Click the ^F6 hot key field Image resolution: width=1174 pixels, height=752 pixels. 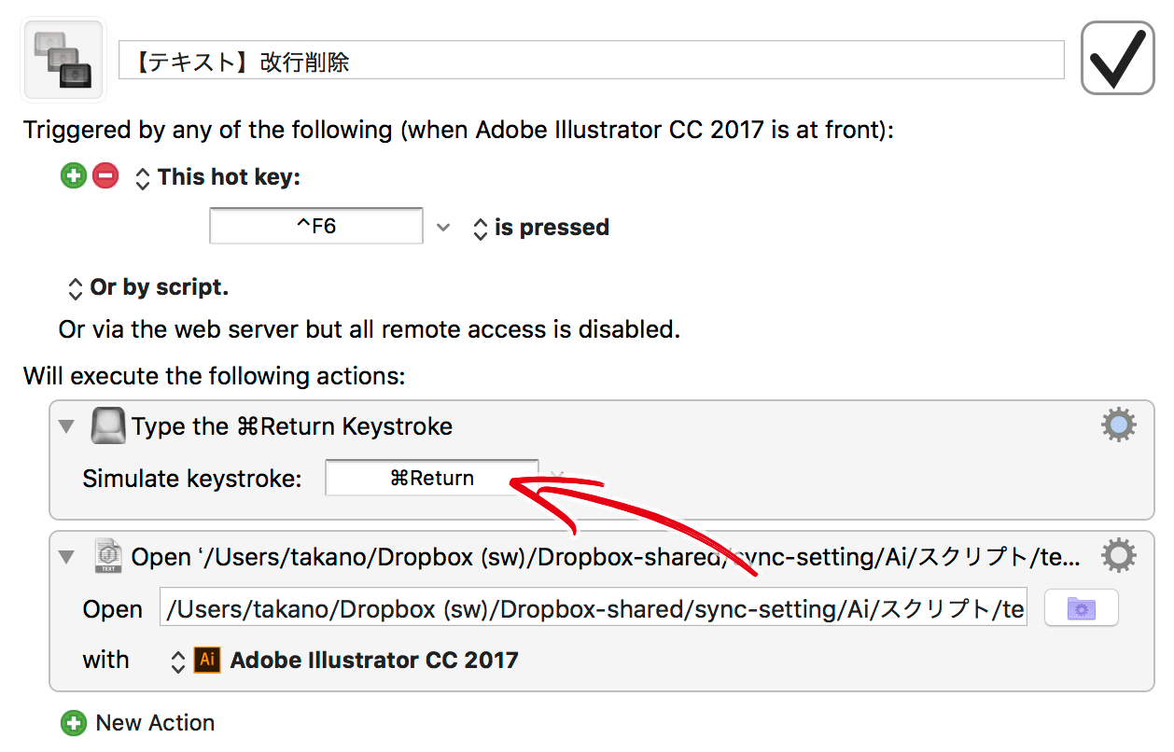(316, 226)
